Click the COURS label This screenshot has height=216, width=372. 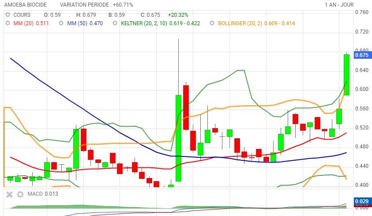[x=22, y=15]
